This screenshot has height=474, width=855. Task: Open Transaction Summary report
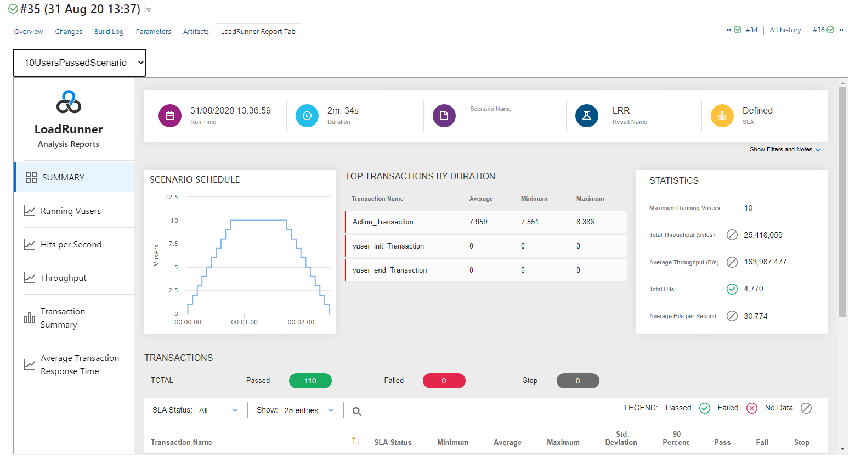63,318
